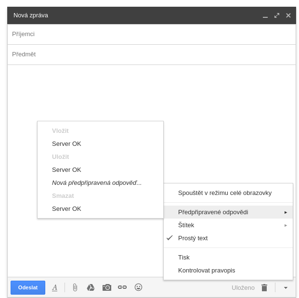Image resolution: width=299 pixels, height=298 pixels.
Task: Open more options arrow in toolbar
Action: click(286, 287)
